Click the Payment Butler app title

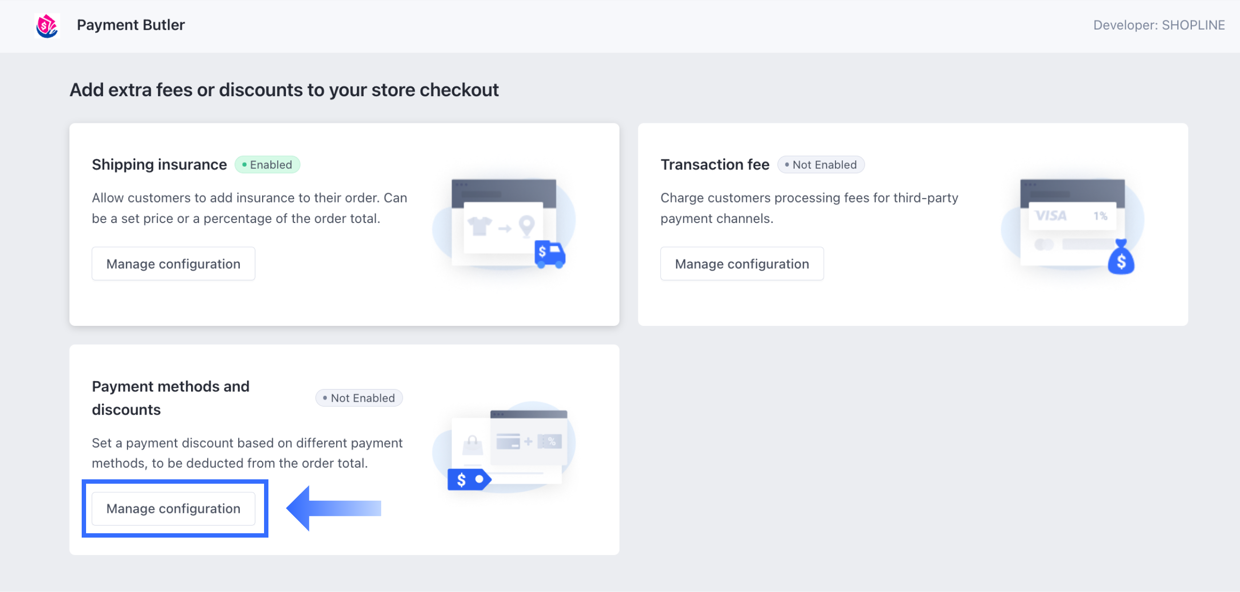pos(131,25)
